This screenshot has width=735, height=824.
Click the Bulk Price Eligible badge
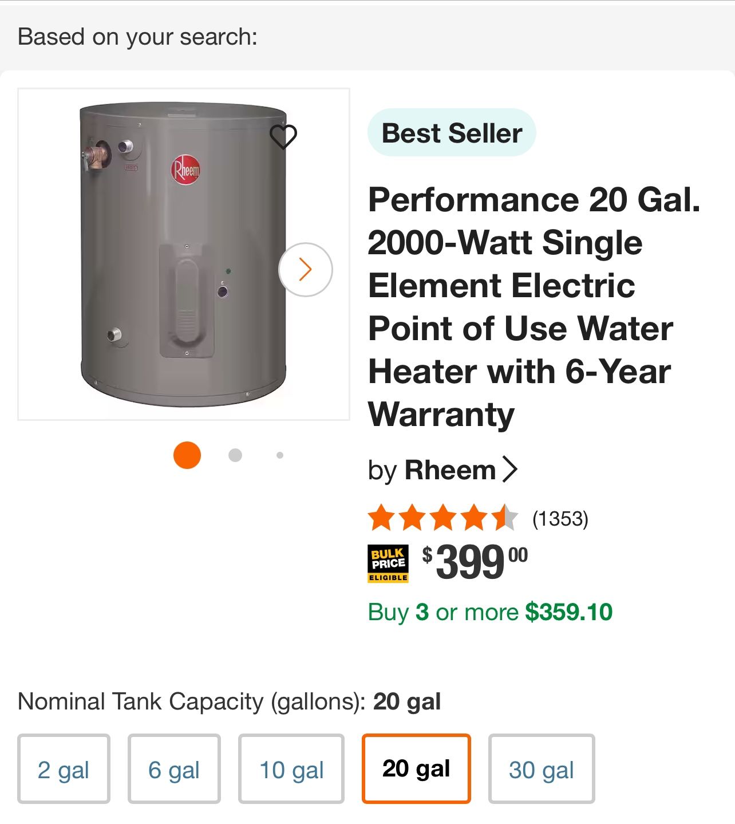pos(388,563)
